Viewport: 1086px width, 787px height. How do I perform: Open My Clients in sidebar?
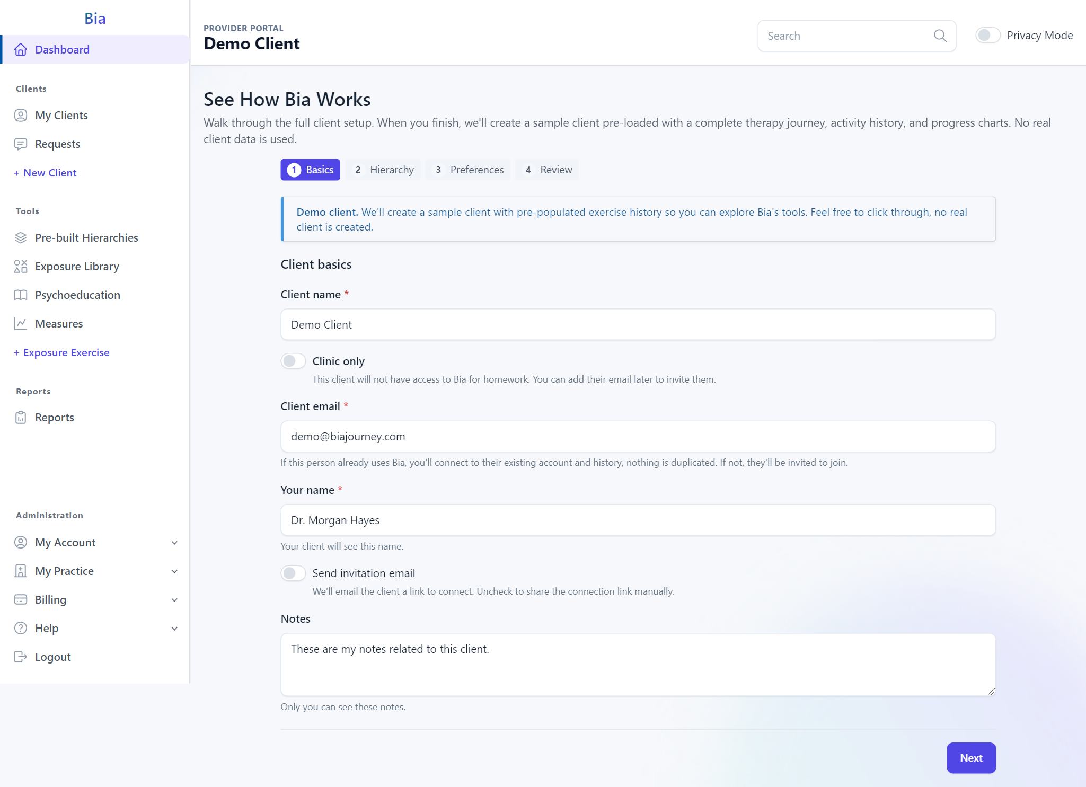(x=95, y=115)
